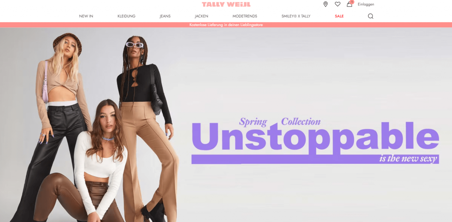Open the NEW IN menu

tap(86, 16)
